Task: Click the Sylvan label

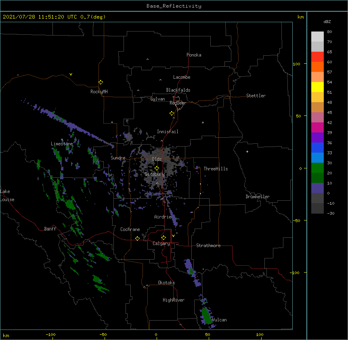Action: (157, 99)
